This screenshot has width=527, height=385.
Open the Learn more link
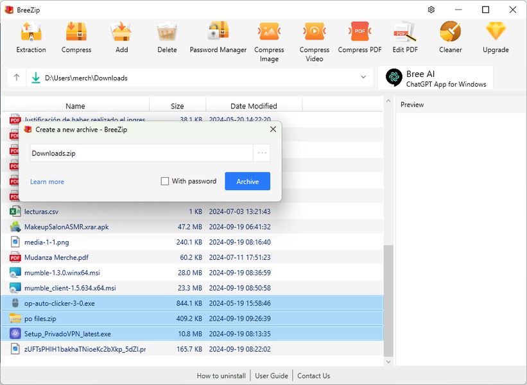pyautogui.click(x=47, y=182)
